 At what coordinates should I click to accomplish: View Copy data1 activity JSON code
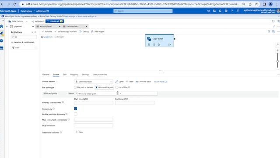point(154,45)
